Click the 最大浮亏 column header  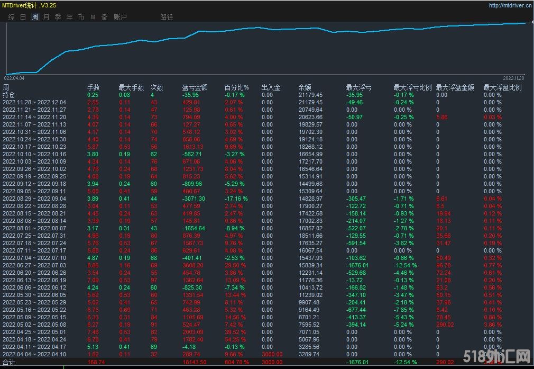click(x=358, y=87)
